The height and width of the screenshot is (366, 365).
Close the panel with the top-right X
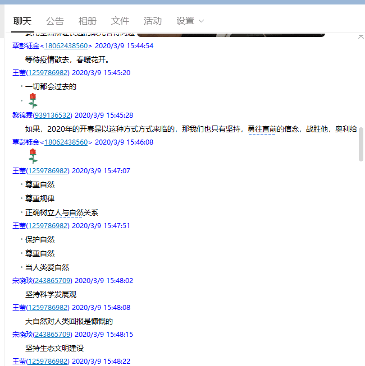click(361, 36)
